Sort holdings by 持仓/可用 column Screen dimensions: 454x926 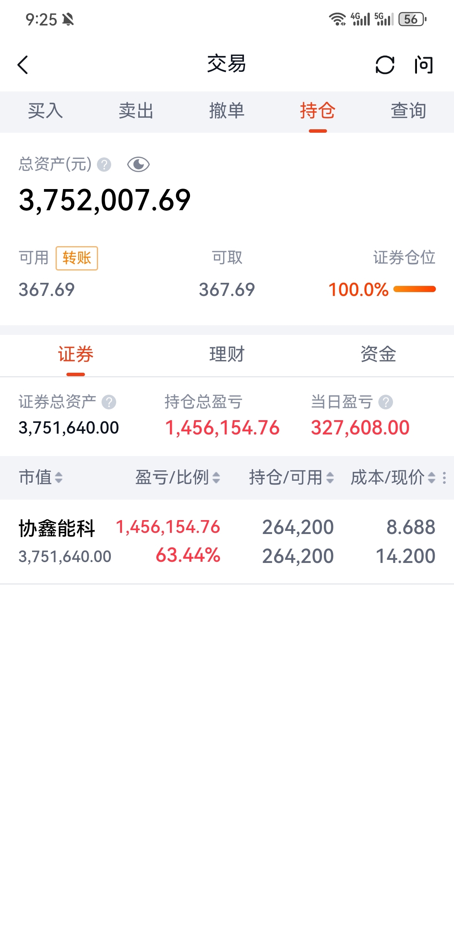(x=291, y=477)
